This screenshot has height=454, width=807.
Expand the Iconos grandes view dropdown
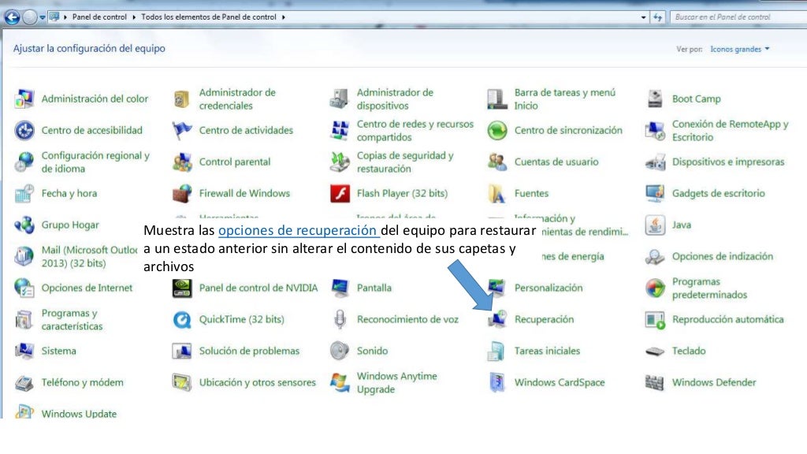pyautogui.click(x=739, y=49)
